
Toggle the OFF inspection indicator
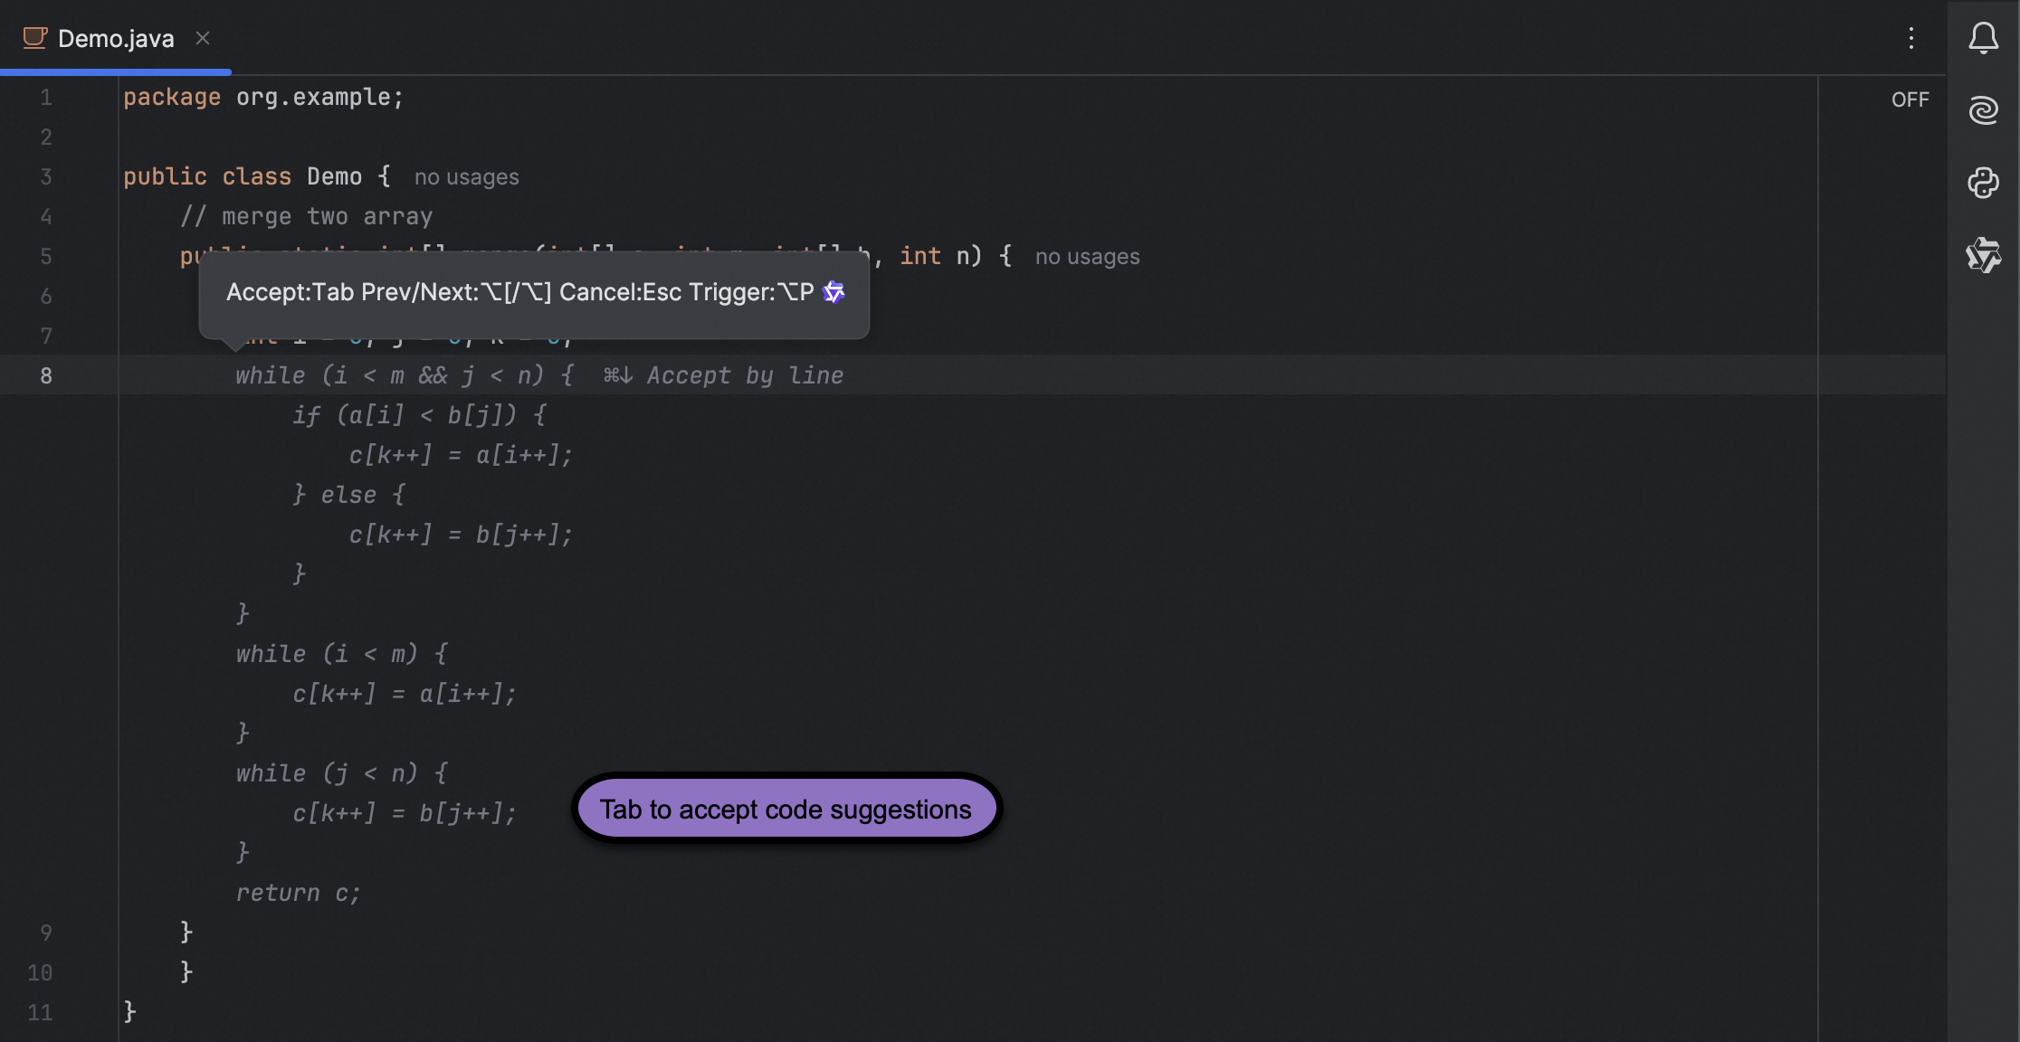pos(1910,99)
